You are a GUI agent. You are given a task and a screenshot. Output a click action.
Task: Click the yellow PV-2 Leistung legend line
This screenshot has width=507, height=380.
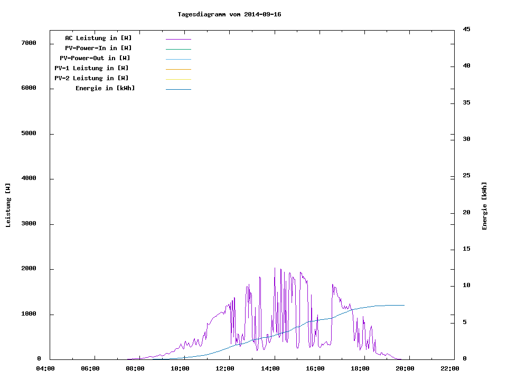tap(178, 79)
